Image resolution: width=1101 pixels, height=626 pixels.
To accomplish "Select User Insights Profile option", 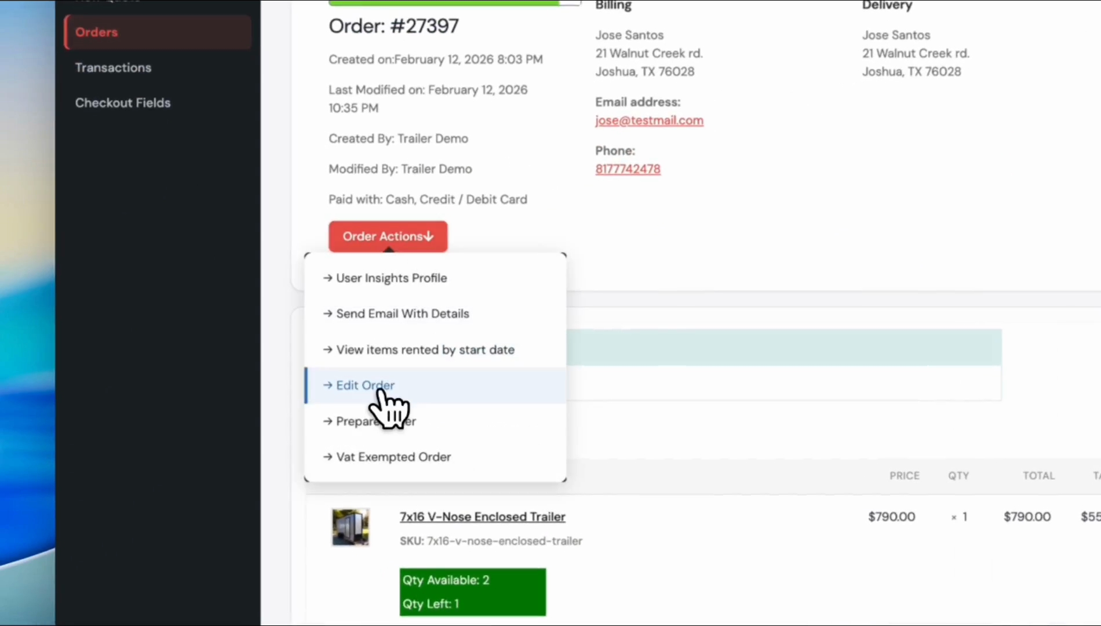I will coord(391,278).
